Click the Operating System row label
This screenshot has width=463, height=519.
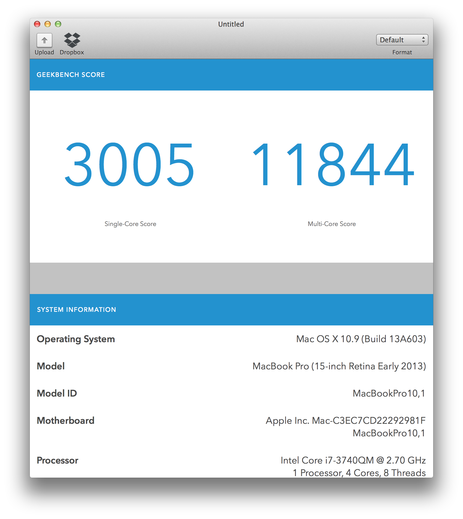point(76,339)
